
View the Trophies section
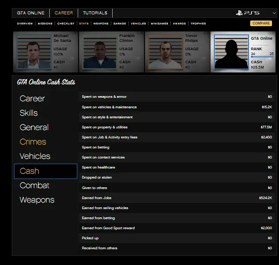click(x=198, y=24)
